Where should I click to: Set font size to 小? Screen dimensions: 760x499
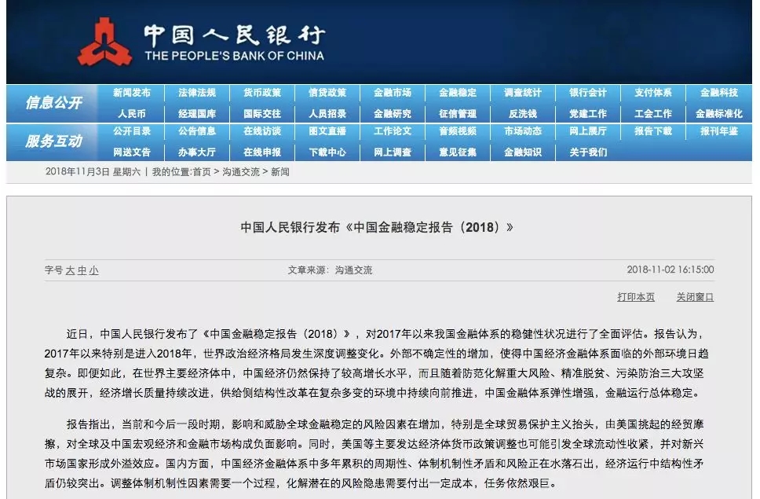tap(94, 270)
